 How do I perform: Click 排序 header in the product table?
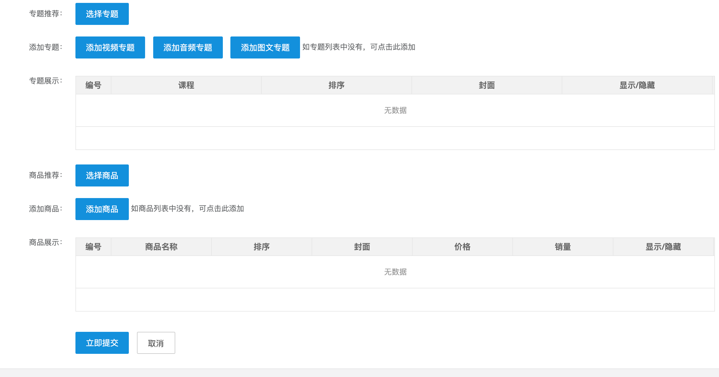point(262,247)
